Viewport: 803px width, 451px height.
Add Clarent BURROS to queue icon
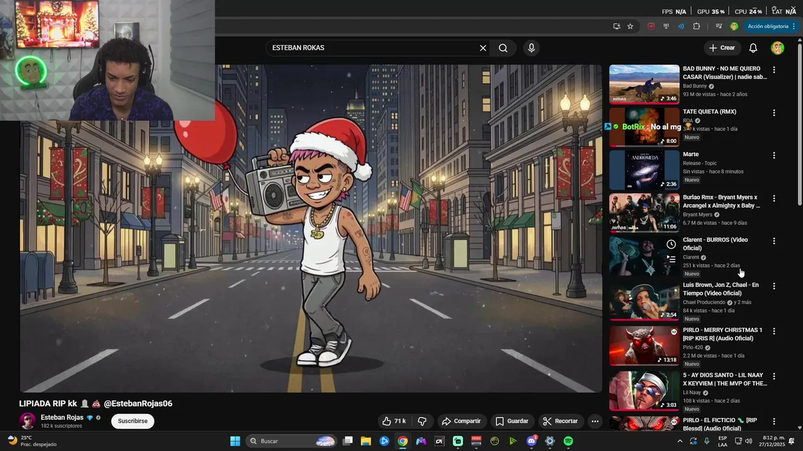tap(671, 259)
